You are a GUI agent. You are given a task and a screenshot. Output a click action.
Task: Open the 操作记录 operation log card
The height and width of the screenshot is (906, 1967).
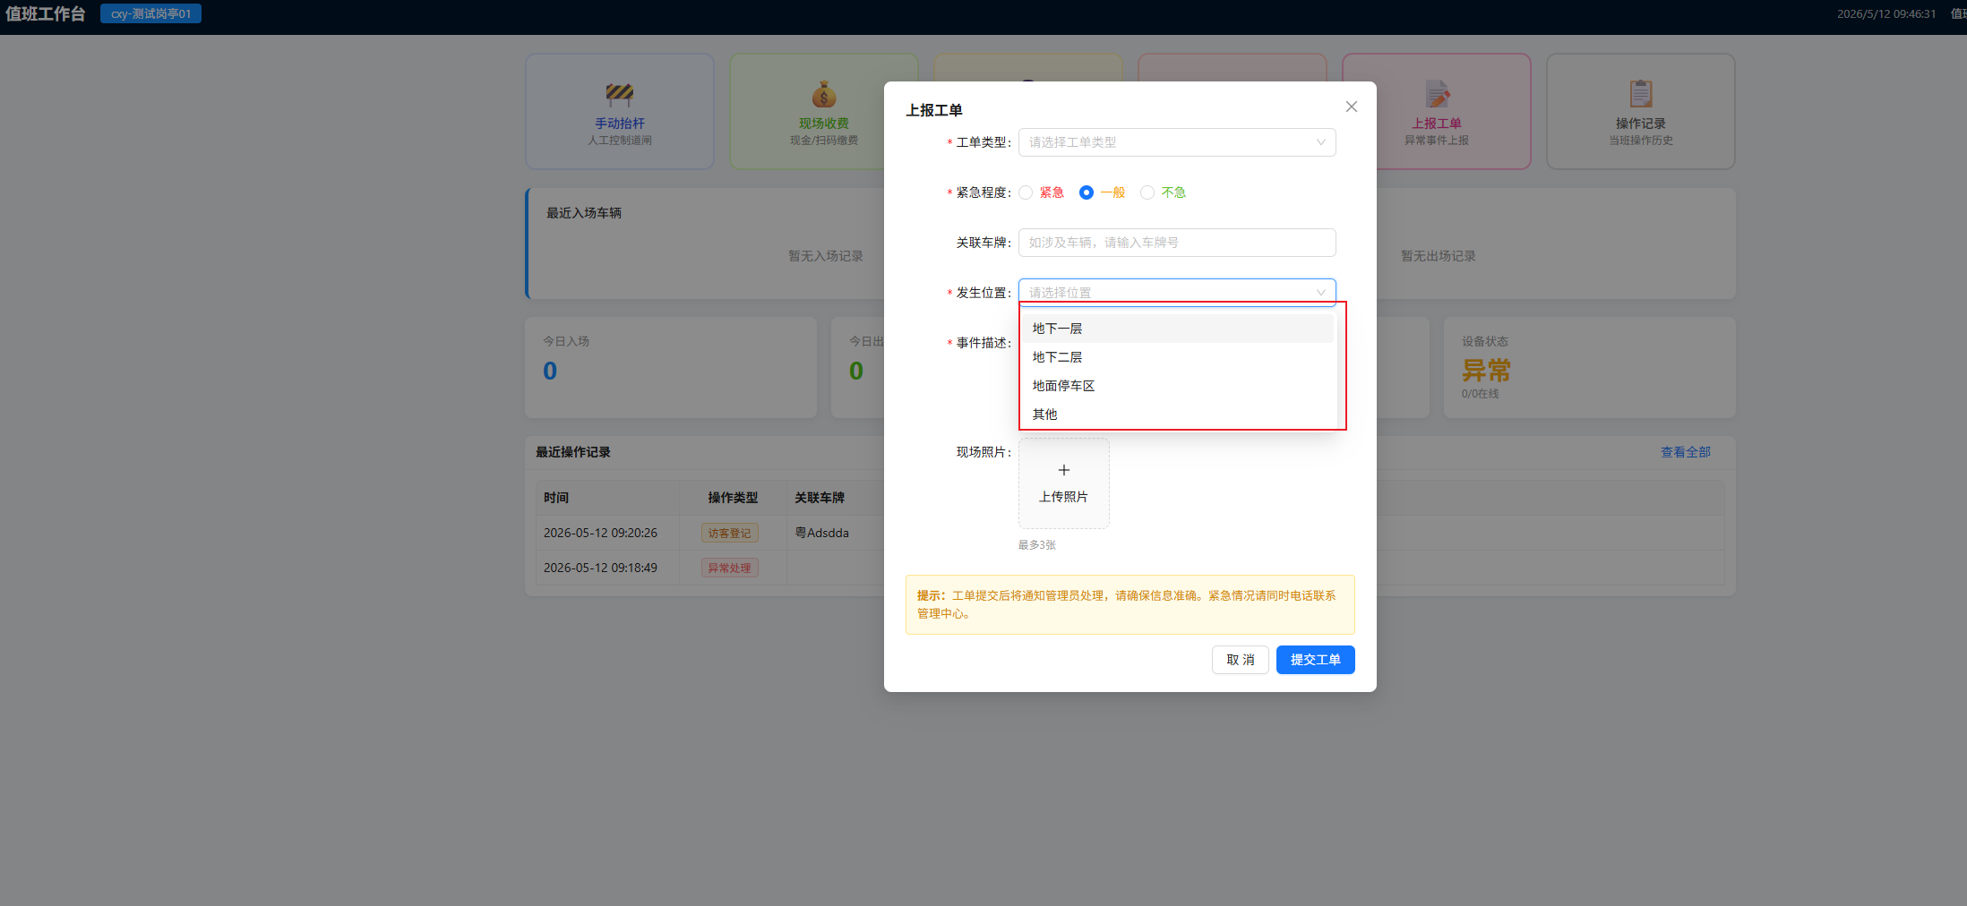(1641, 111)
